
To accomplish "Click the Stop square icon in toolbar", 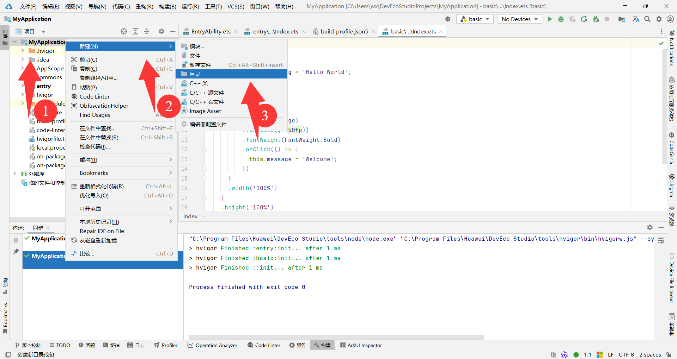I will click(607, 19).
